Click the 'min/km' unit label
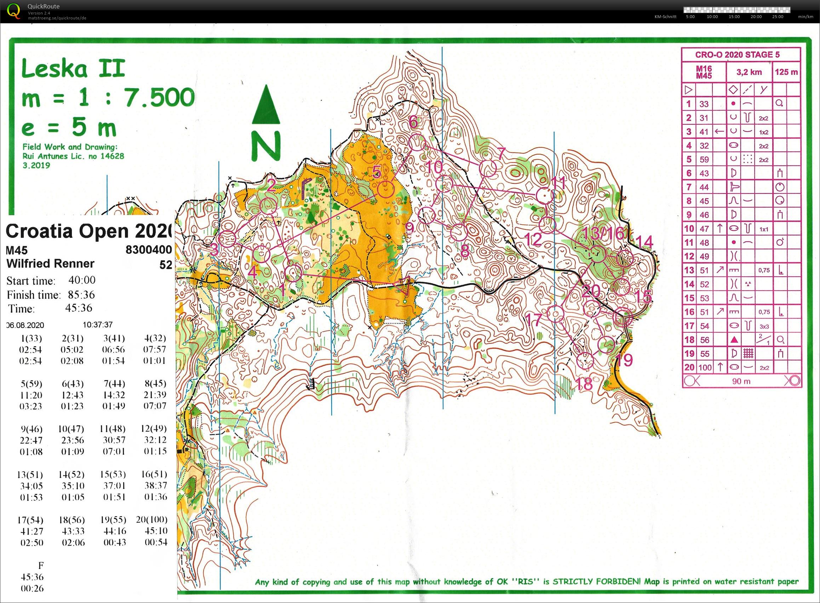This screenshot has height=603, width=820. 805,17
